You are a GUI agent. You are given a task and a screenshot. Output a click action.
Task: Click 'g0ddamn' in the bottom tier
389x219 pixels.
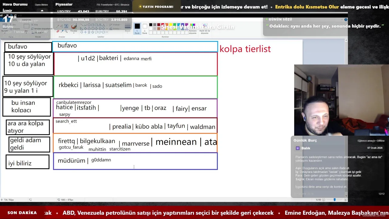(101, 160)
